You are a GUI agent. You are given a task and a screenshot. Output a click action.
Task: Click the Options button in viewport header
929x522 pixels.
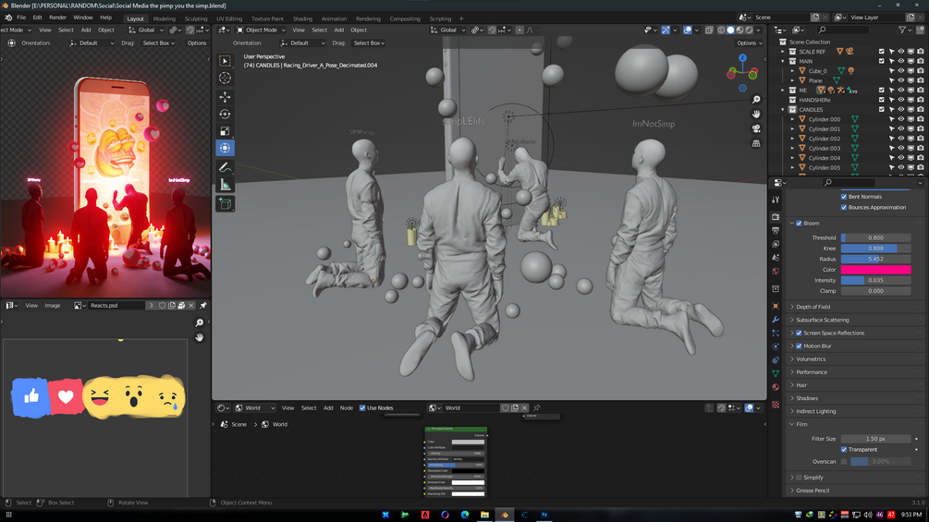point(749,42)
